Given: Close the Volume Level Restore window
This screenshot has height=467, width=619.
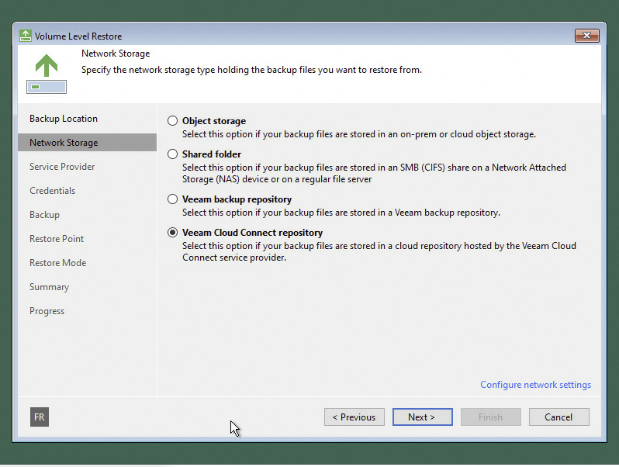Looking at the screenshot, I should tap(586, 36).
